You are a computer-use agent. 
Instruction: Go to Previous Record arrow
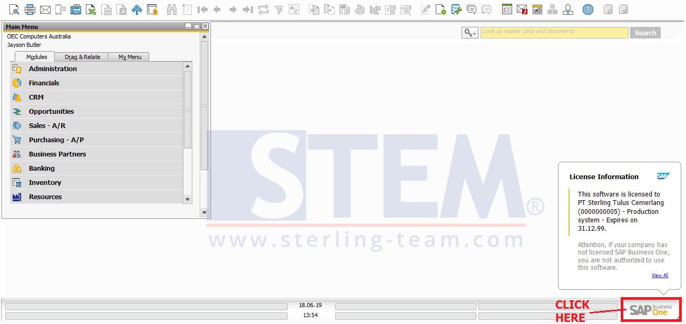pos(217,9)
